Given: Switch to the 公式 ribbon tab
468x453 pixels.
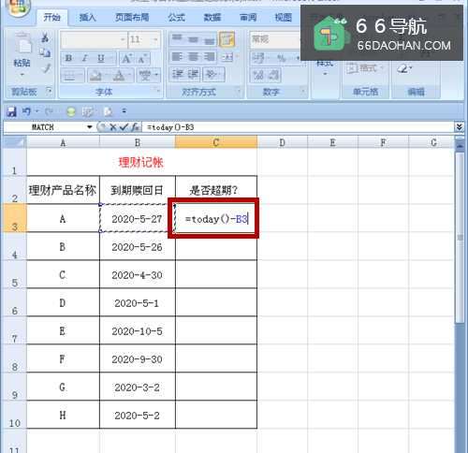Looking at the screenshot, I should (x=177, y=18).
